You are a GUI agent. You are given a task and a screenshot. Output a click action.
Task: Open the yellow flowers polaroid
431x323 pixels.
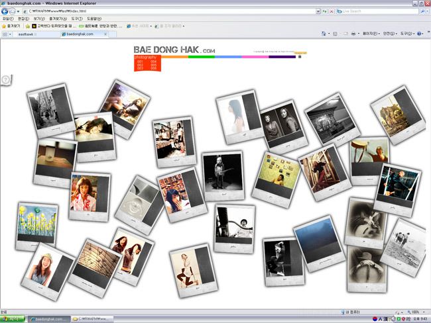click(37, 226)
